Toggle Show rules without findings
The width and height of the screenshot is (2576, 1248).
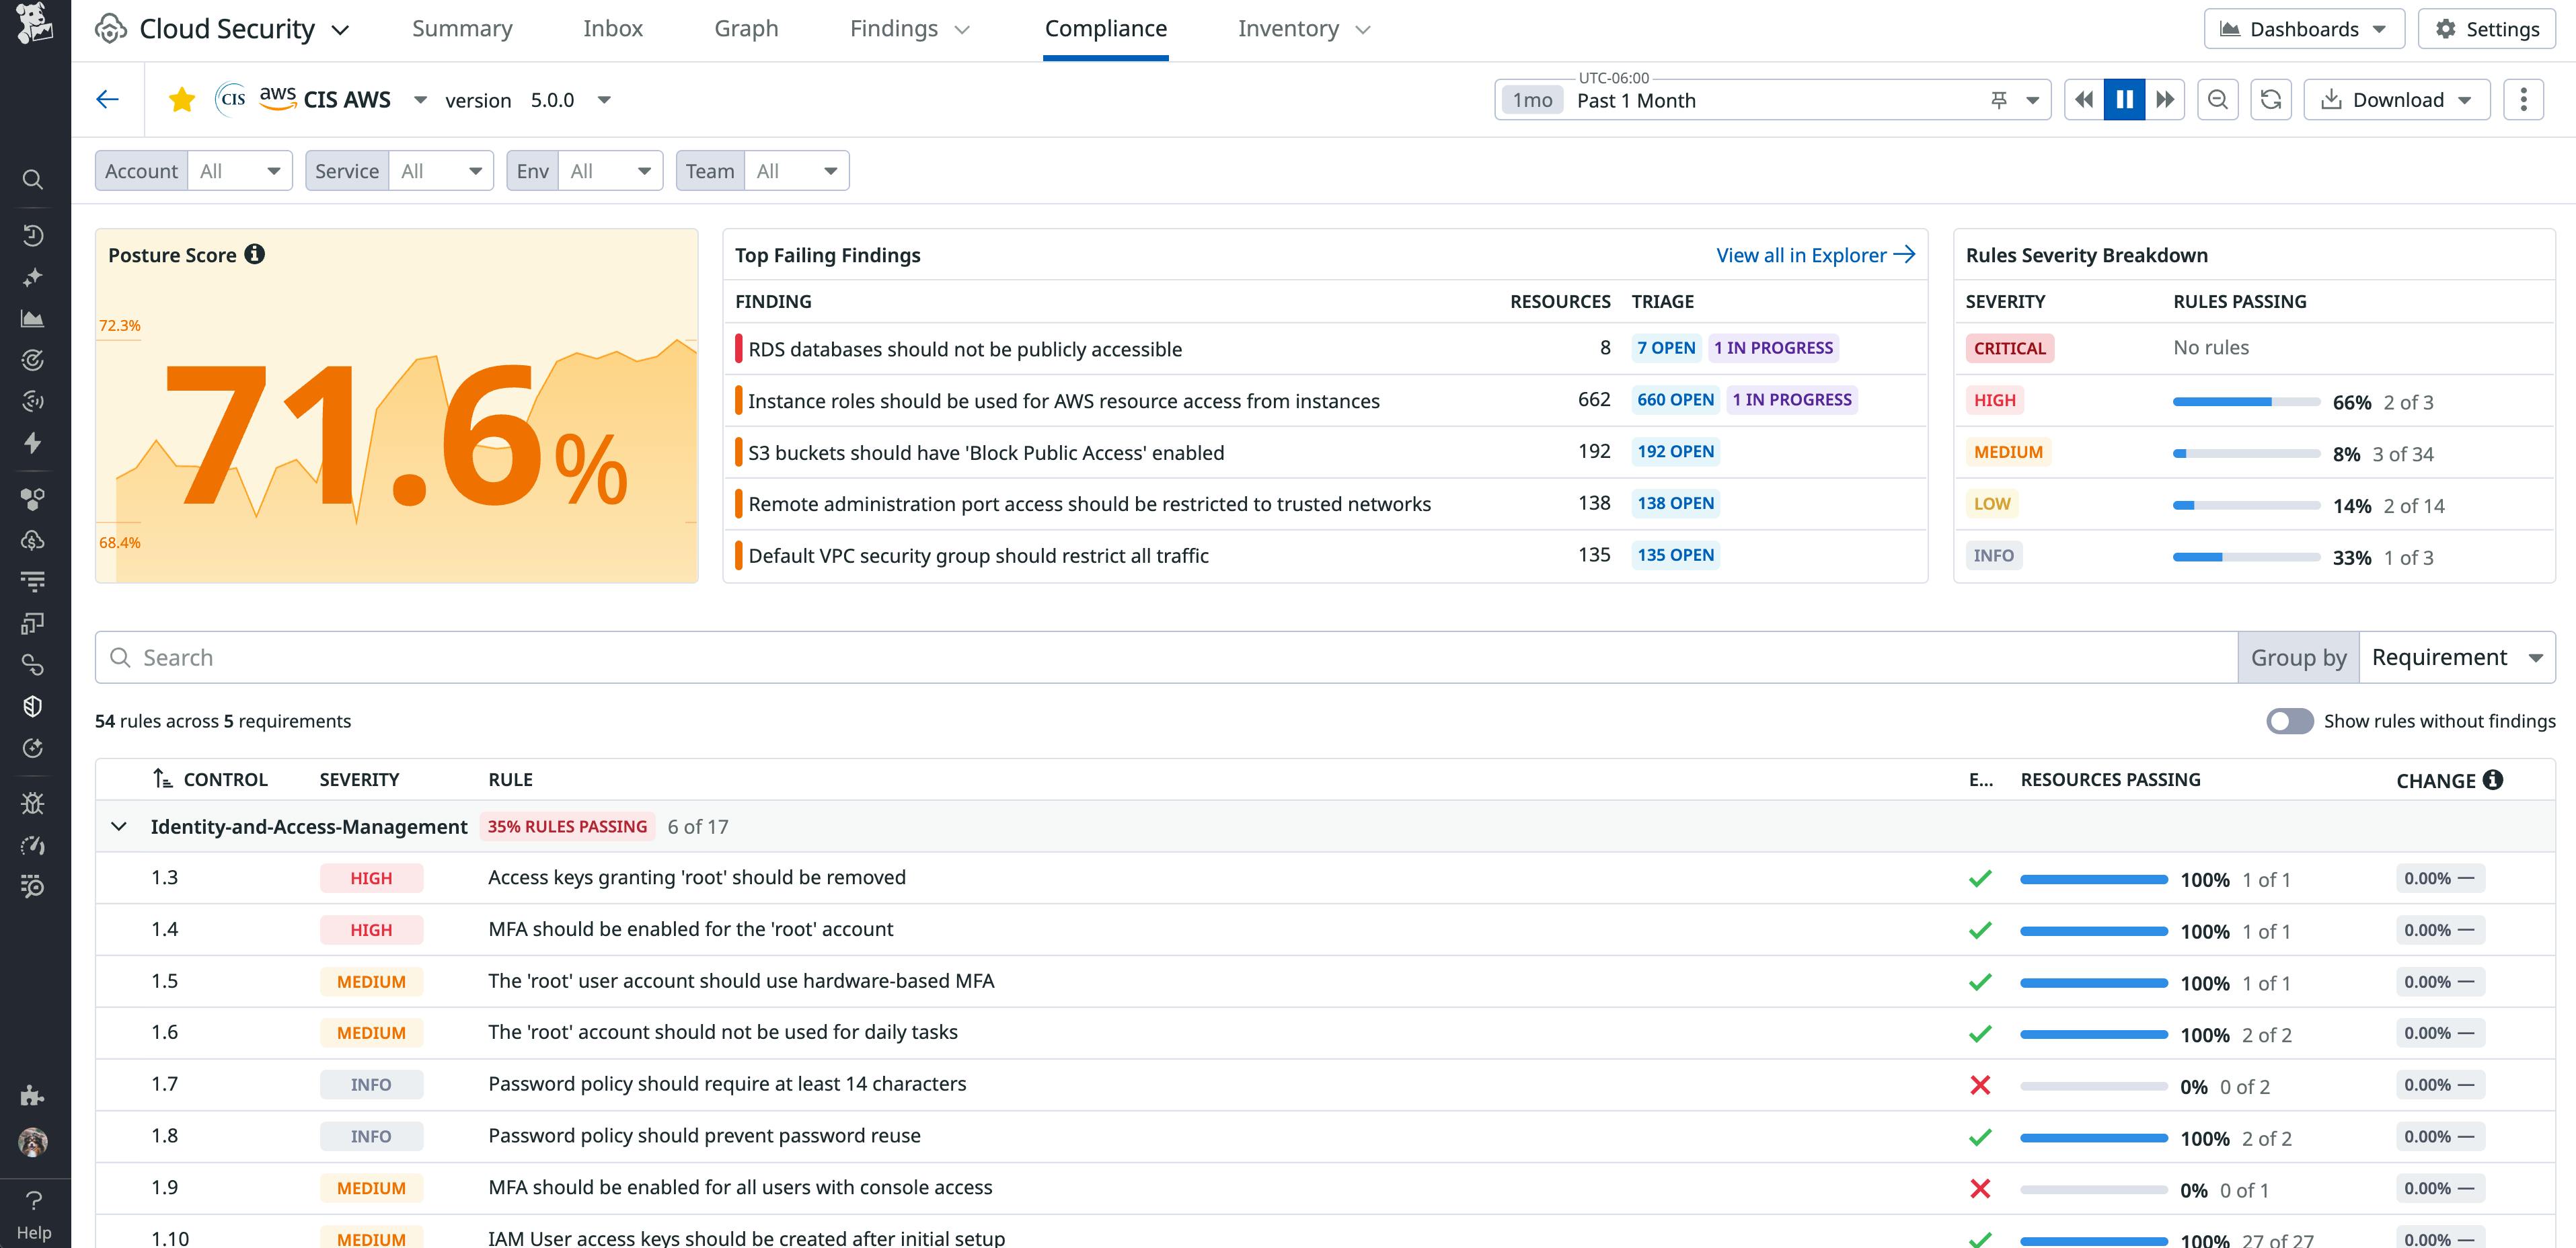[x=2289, y=721]
